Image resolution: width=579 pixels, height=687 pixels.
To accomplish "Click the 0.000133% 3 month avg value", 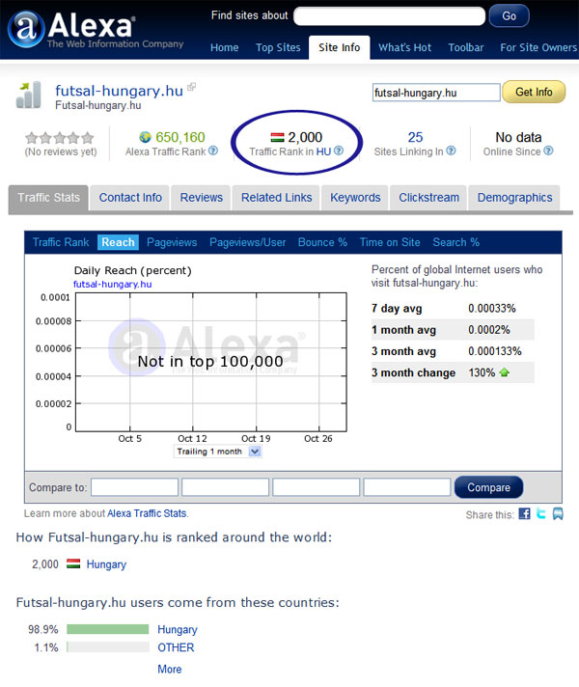I will (x=494, y=351).
